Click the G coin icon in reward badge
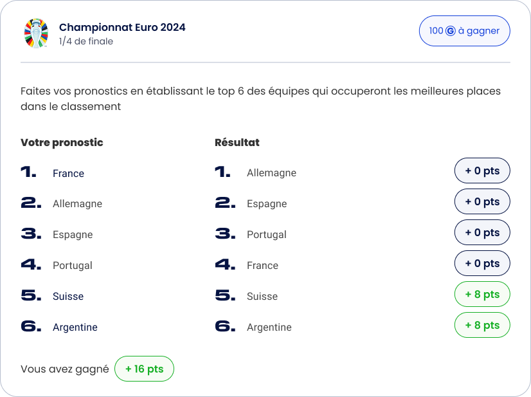Screen dimensions: 531x397 [451, 31]
